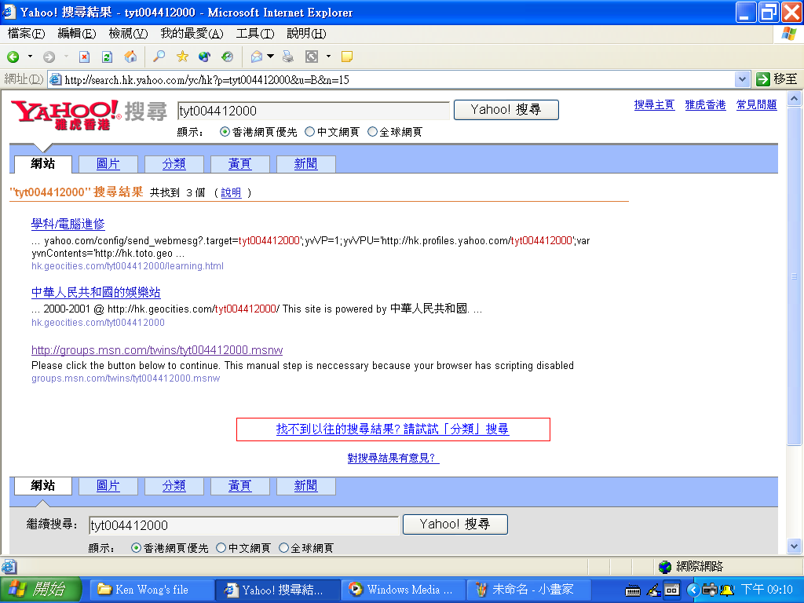Click the Yahoo Hong Kong logo
Viewport: 804px width, 603px height.
click(x=65, y=115)
